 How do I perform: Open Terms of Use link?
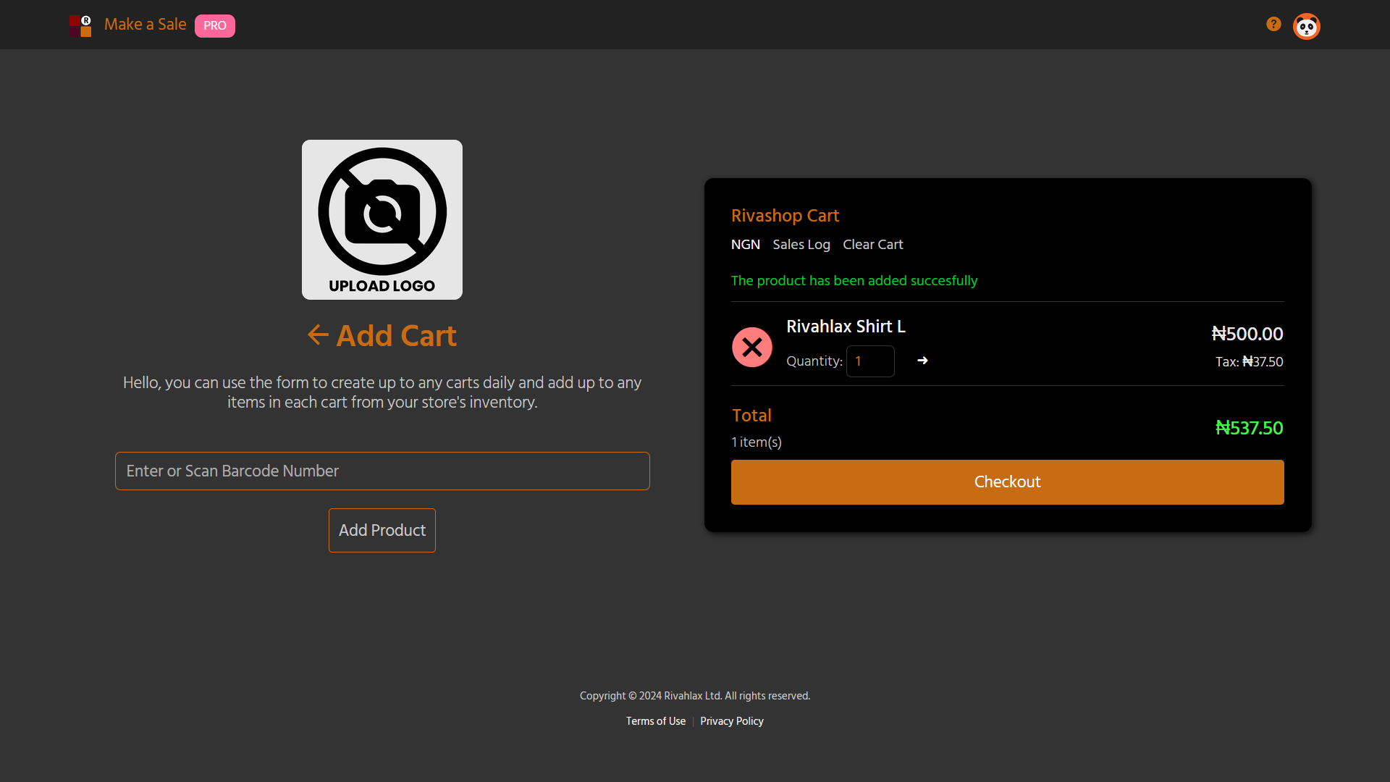tap(656, 721)
